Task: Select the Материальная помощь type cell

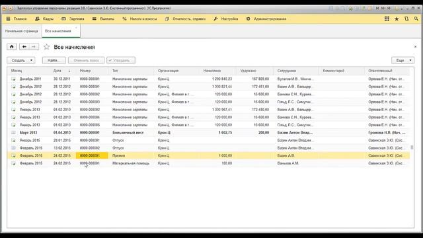Action: click(131, 163)
